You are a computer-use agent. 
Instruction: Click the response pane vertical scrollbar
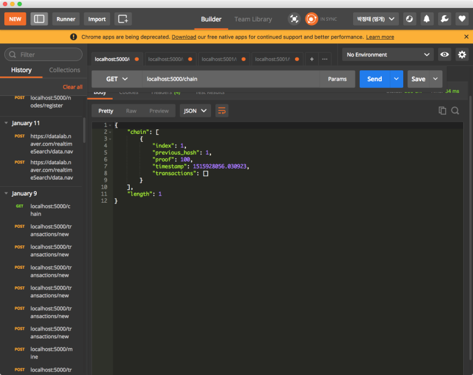pos(471,227)
